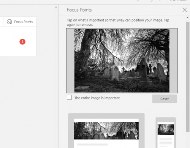Reset the image focus points
190x148 pixels.
165,99
